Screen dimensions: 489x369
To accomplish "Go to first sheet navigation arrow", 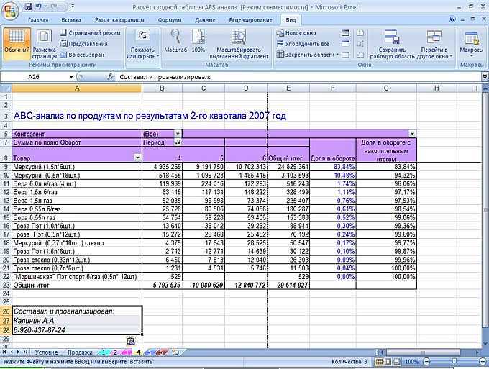I will point(4,352).
